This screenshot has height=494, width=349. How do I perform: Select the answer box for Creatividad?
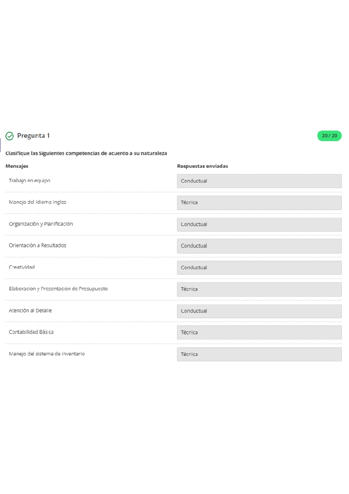click(x=259, y=268)
